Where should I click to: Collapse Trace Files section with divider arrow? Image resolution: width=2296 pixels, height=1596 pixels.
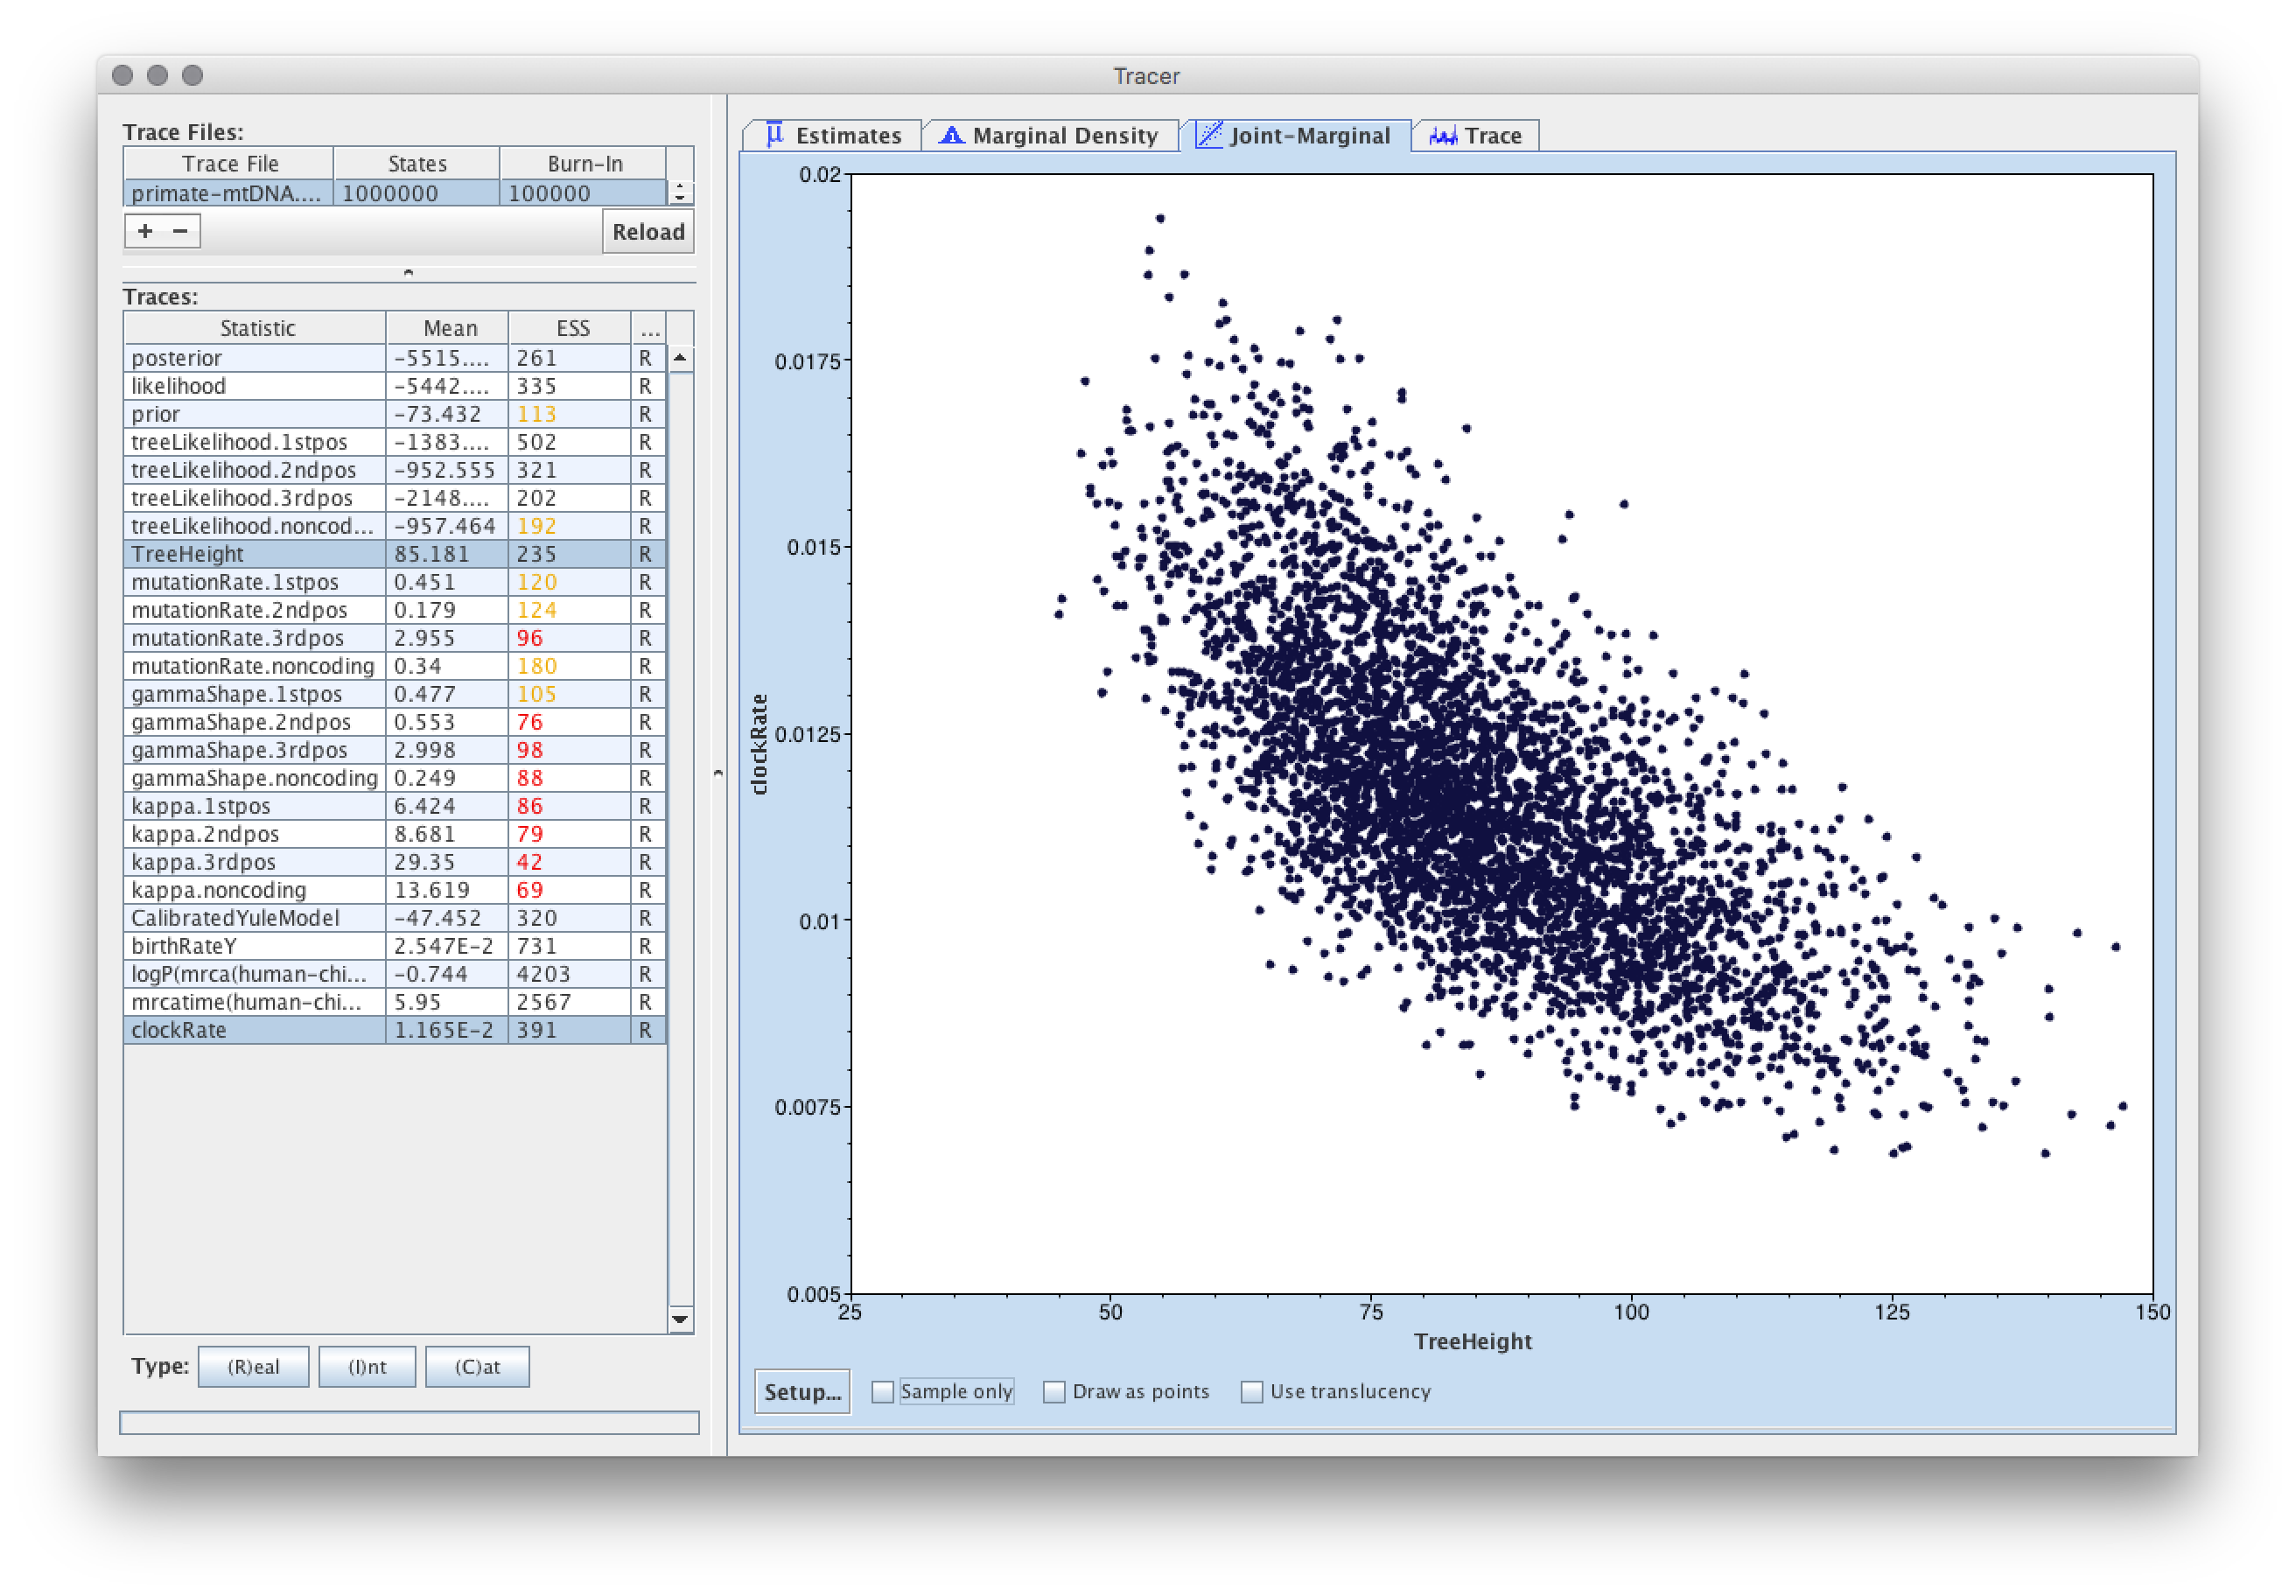coord(408,272)
